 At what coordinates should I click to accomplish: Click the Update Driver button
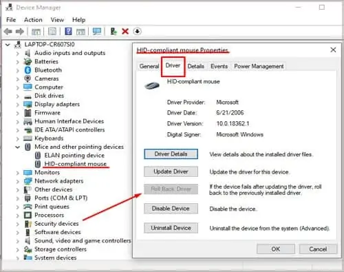[171, 171]
